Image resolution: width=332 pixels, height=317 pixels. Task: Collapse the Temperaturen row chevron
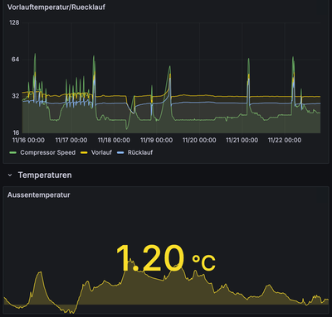coord(10,175)
